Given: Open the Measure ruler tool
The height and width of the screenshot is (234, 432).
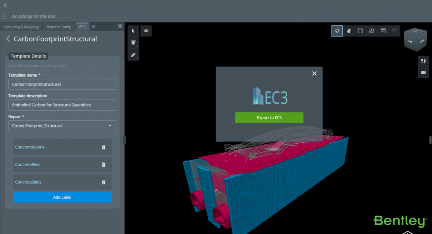Looking at the screenshot, I should coord(133,54).
